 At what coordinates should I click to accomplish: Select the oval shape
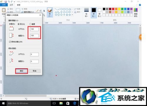click(61, 9)
